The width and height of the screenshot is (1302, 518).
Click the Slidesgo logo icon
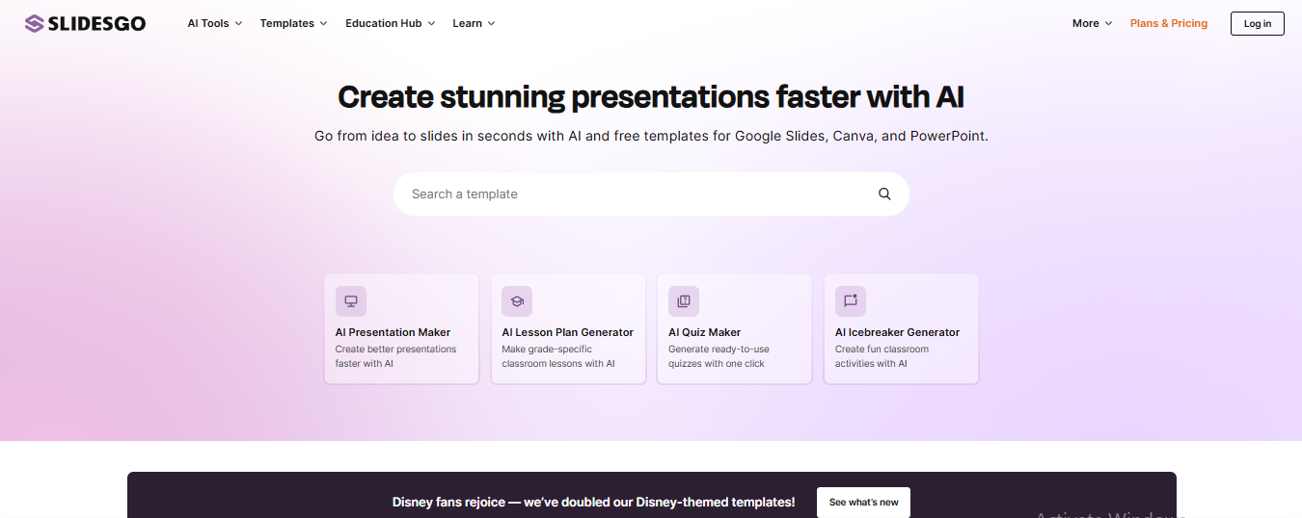tap(34, 23)
